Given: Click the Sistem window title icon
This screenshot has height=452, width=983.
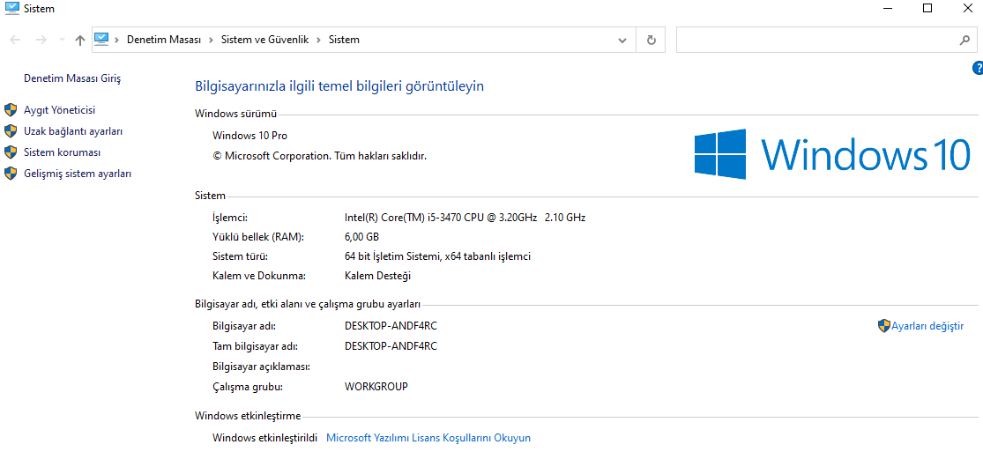Looking at the screenshot, I should pos(11,8).
